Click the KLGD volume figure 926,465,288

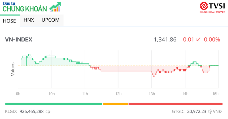32,112
